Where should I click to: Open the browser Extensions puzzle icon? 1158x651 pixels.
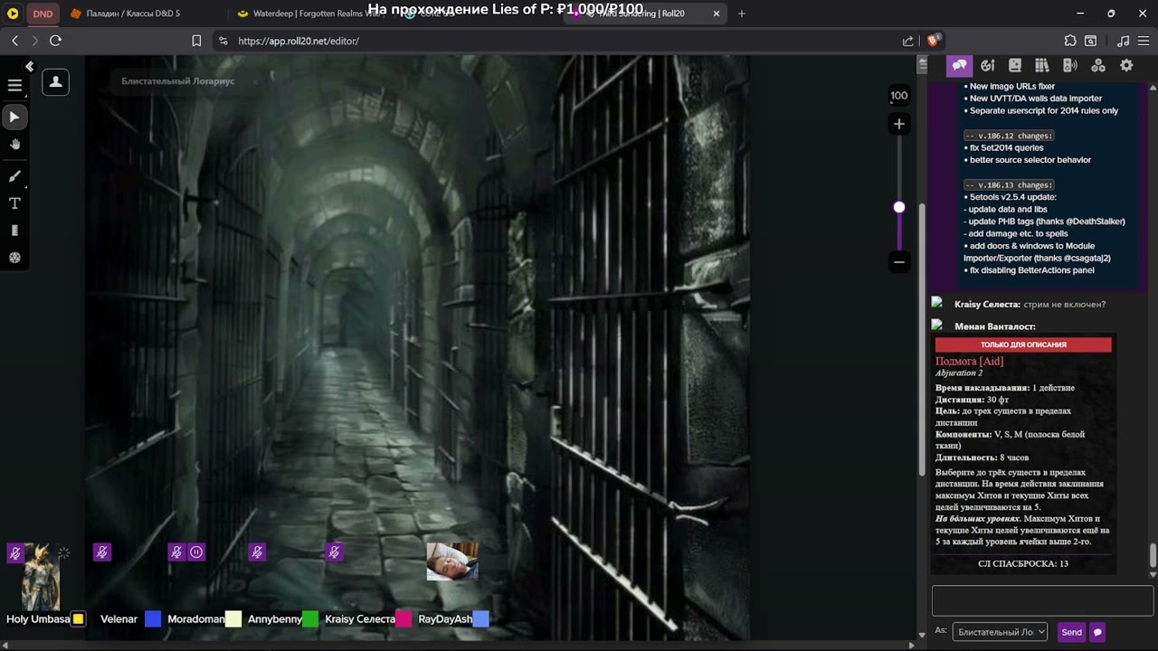tap(1070, 41)
